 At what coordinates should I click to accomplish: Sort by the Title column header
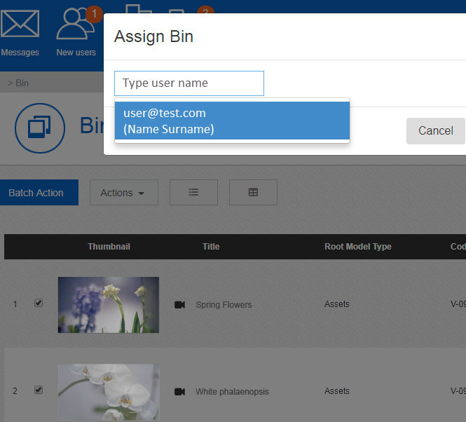point(211,247)
